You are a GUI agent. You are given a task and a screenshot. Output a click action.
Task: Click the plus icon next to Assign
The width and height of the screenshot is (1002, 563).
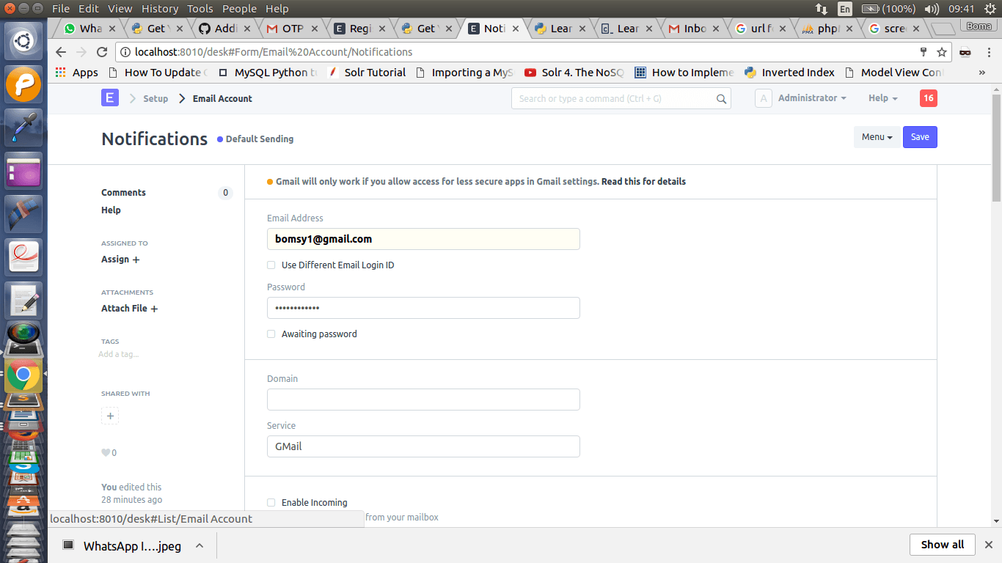[x=136, y=259]
